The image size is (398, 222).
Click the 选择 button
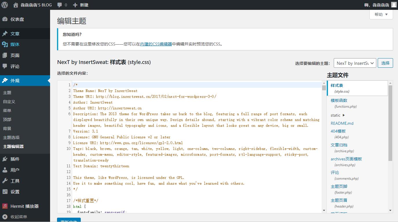coord(385,63)
